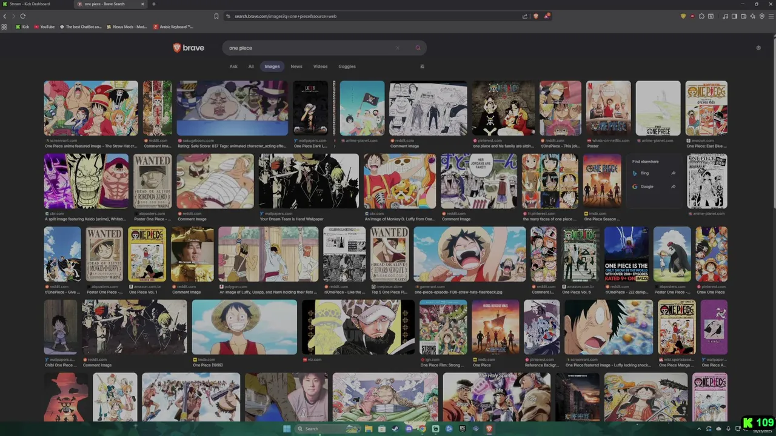Open search settings gear icon
This screenshot has height=436, width=776.
pyautogui.click(x=758, y=48)
